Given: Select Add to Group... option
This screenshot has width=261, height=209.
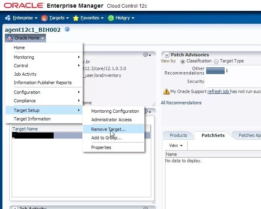Looking at the screenshot, I should [x=113, y=138].
